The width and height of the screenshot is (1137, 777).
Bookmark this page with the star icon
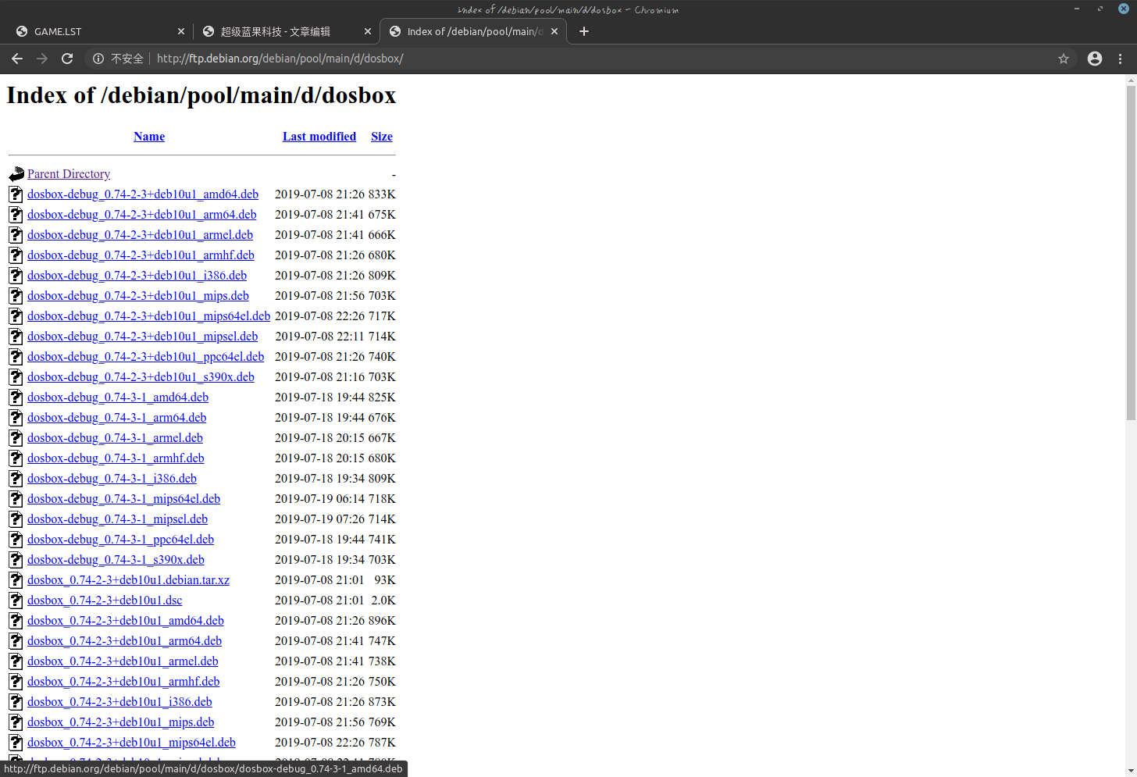1063,59
